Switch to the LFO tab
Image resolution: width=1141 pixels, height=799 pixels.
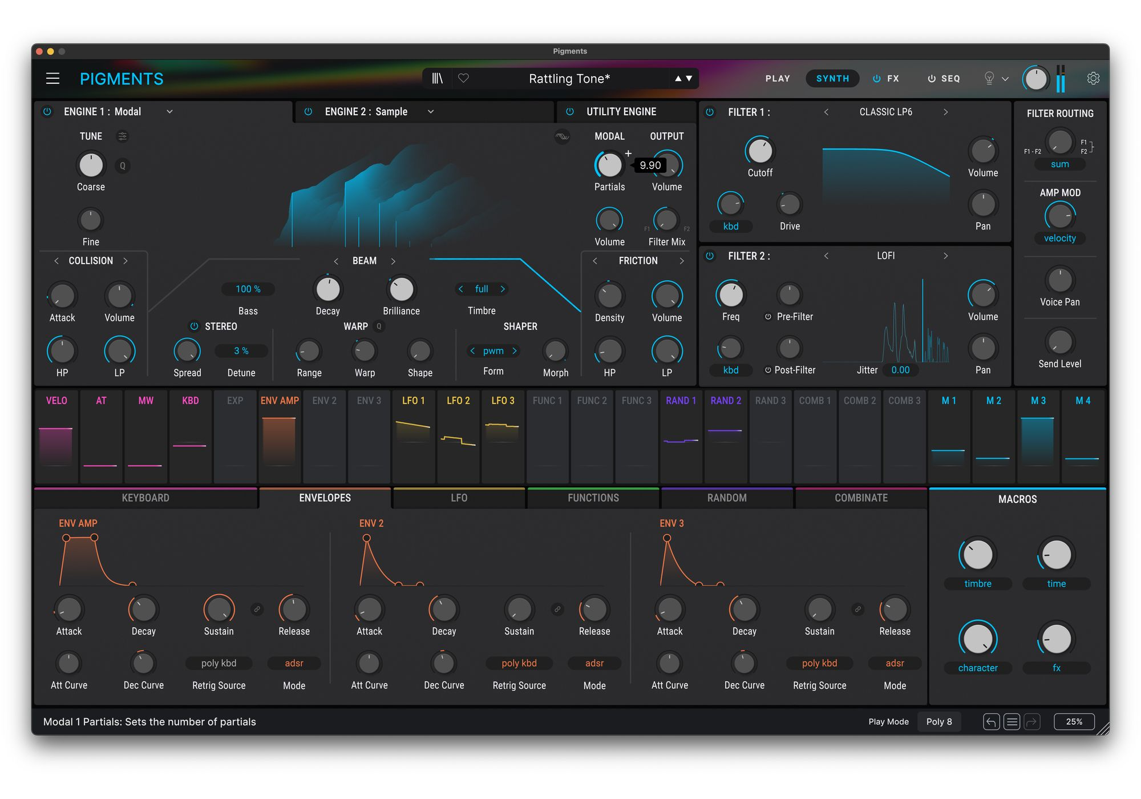(x=459, y=498)
